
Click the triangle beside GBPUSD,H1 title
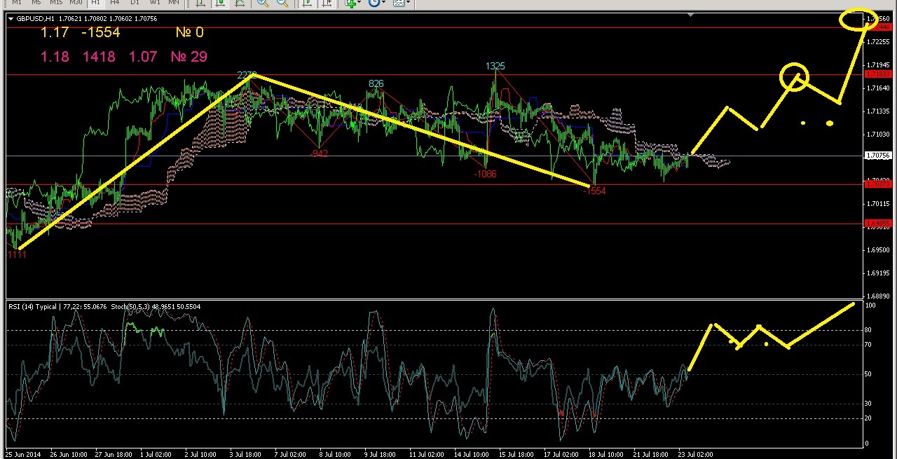pyautogui.click(x=11, y=18)
